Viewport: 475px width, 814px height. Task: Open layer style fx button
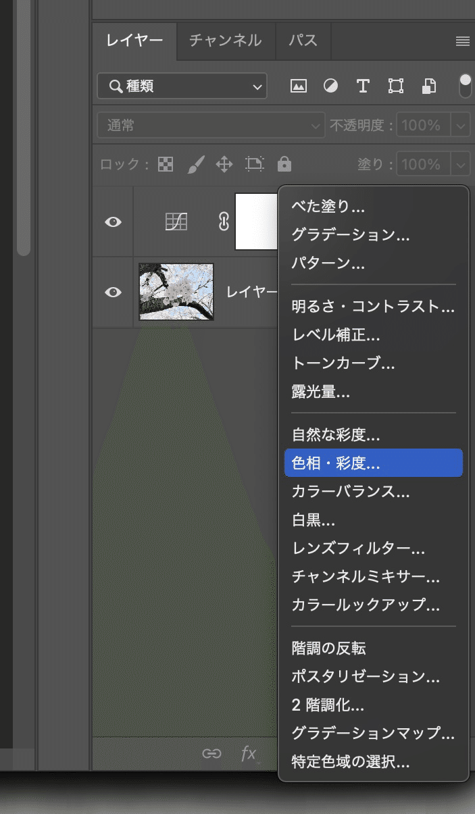point(249,754)
